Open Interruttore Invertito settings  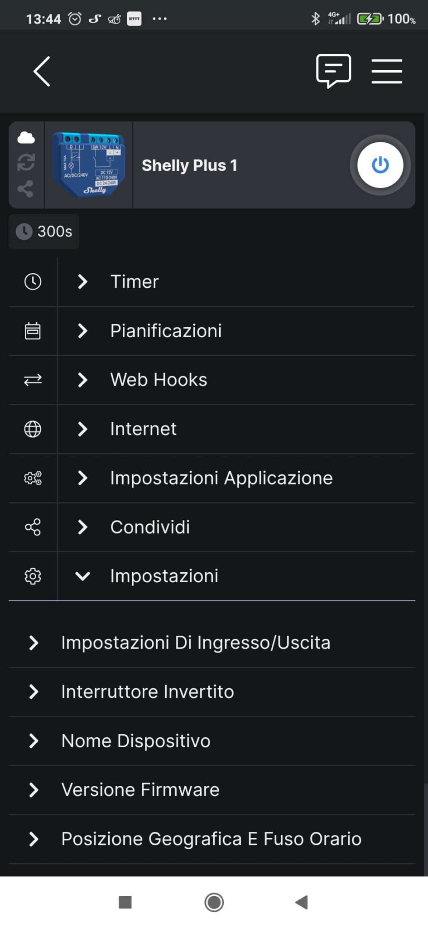[x=147, y=692]
